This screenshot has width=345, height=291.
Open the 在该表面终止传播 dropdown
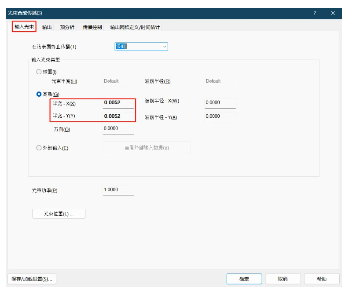click(x=141, y=47)
